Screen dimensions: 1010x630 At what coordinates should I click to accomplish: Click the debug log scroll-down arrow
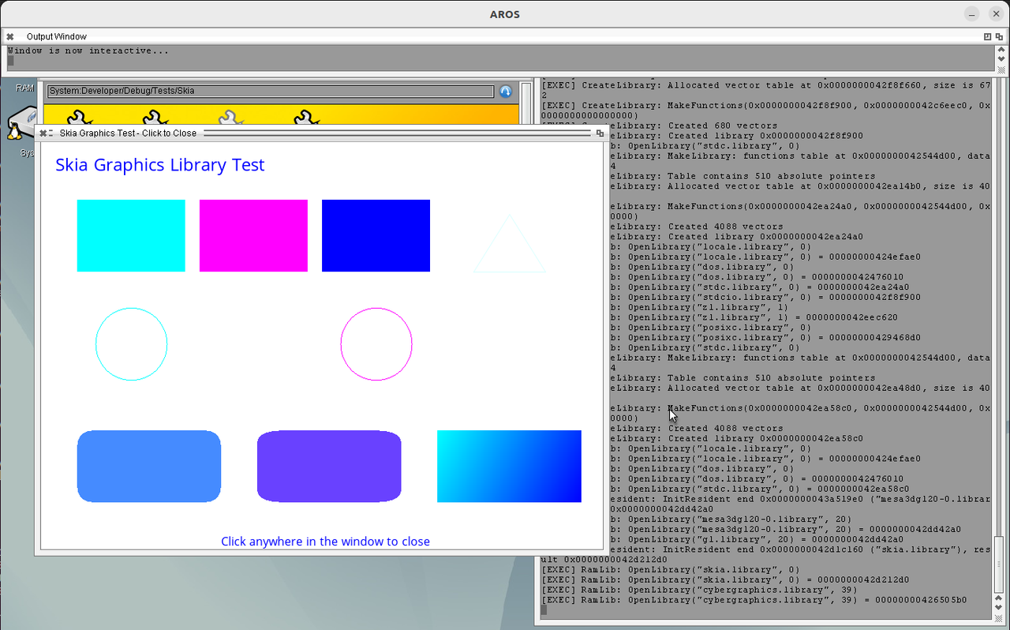1000,608
